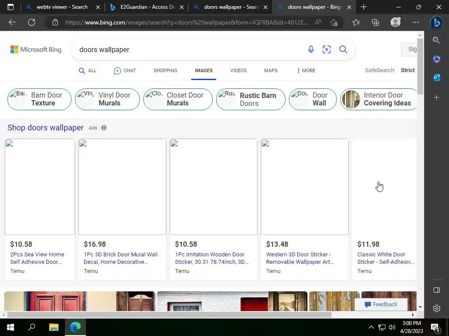This screenshot has height=336, width=449.
Task: Open vertical tabs actions menu
Action: [11, 7]
